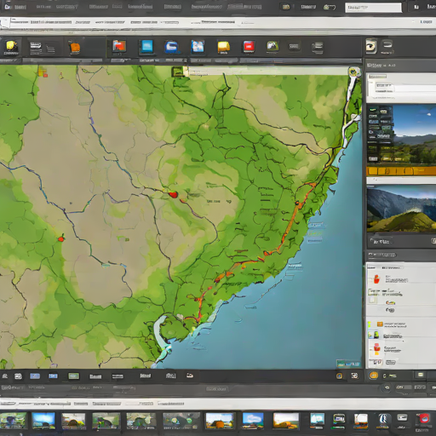Click the orange bar under the landscape photo
The height and width of the screenshot is (436, 436).
click(401, 171)
